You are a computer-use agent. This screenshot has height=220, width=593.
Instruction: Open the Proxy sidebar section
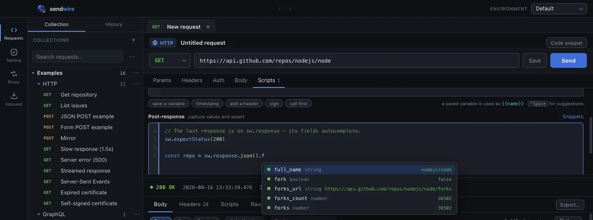[x=14, y=77]
